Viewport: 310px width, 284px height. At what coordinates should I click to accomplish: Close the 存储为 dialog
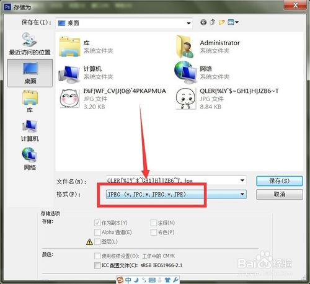tap(295, 5)
